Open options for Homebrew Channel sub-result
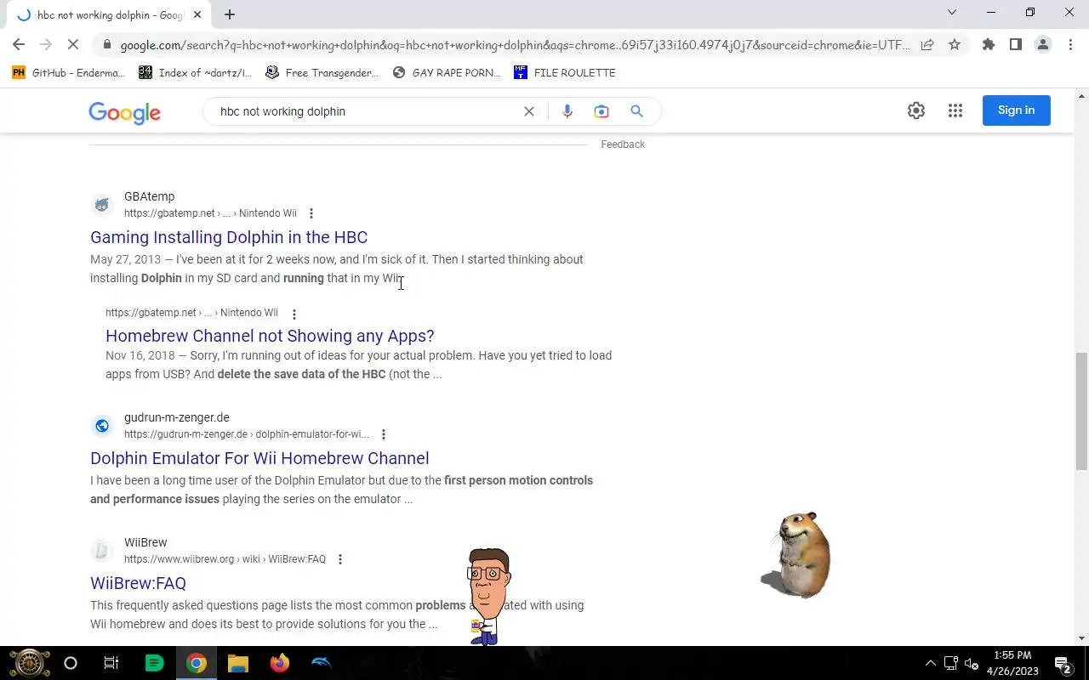 tap(294, 314)
